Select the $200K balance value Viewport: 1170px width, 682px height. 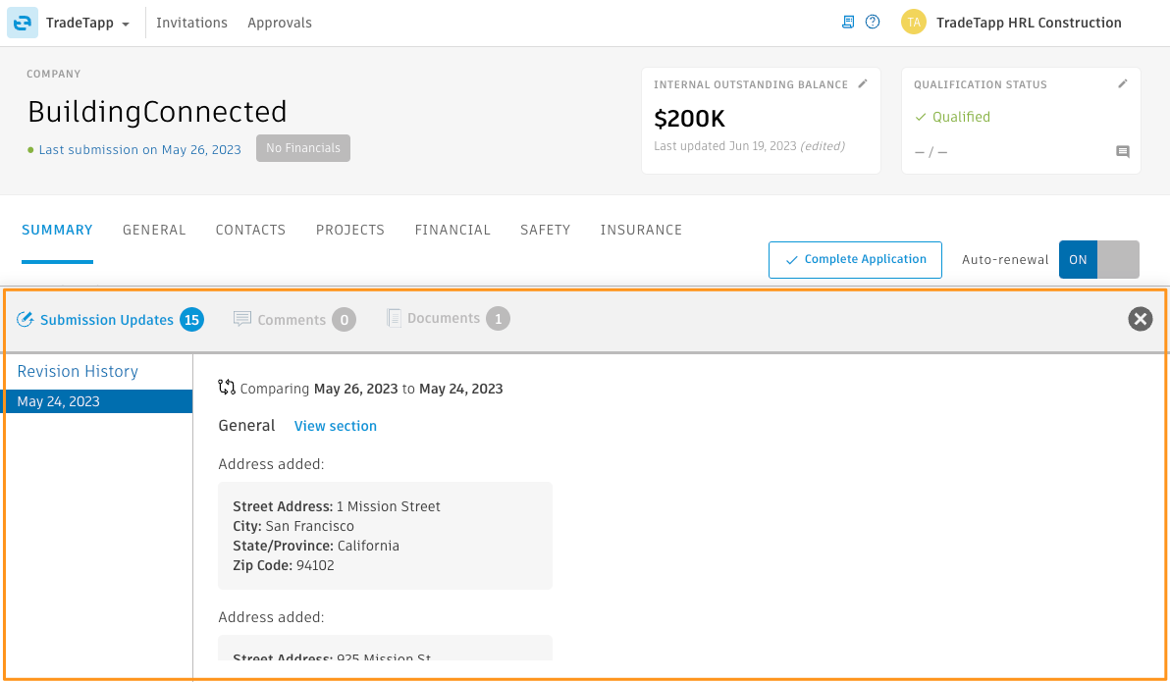tap(689, 119)
